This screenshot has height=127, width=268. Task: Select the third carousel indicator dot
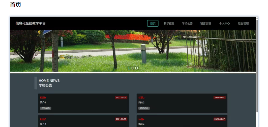(136, 68)
